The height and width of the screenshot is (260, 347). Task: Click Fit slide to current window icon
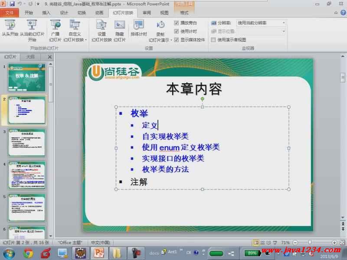pyautogui.click(x=342, y=243)
